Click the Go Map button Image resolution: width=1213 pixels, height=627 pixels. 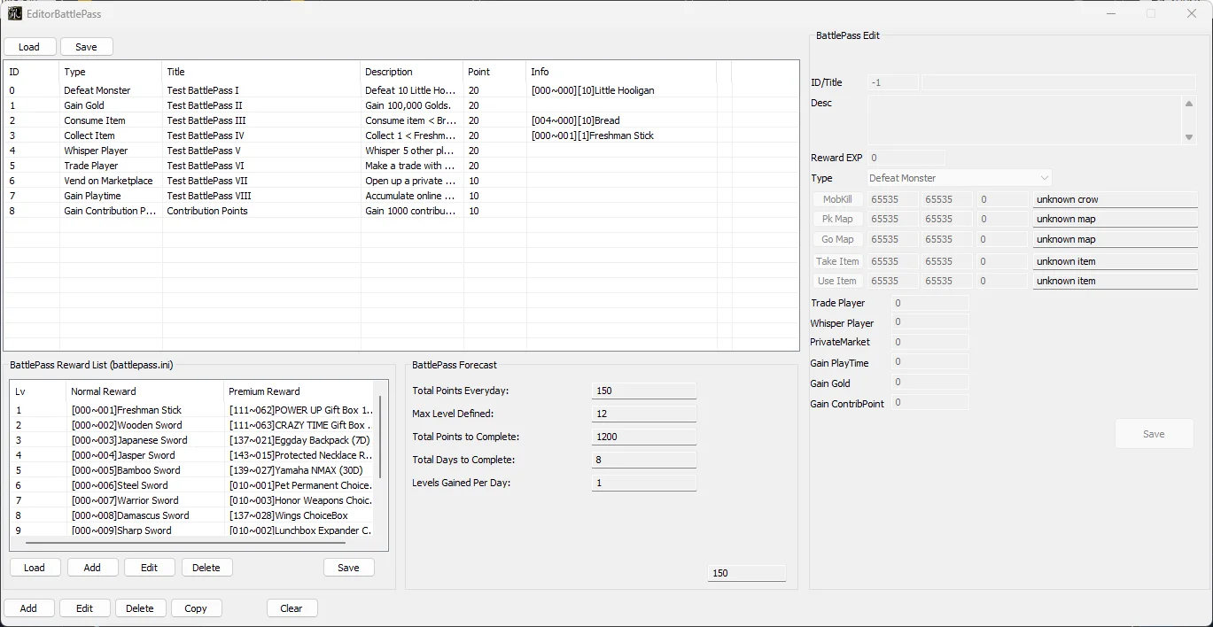tap(837, 239)
